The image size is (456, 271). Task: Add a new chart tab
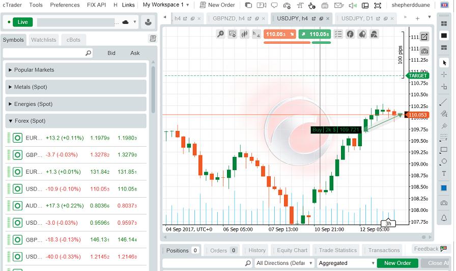coord(417,18)
